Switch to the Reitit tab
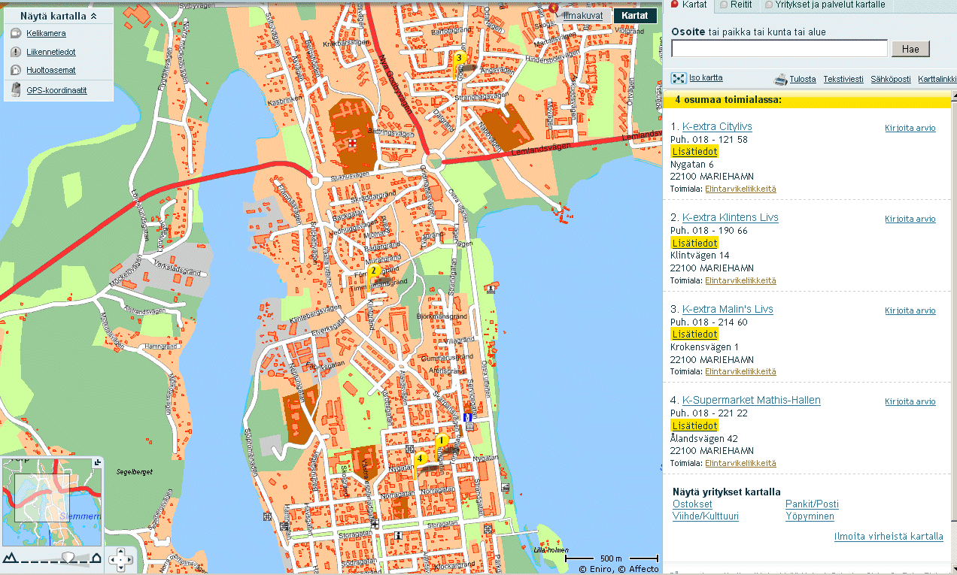 (x=736, y=5)
